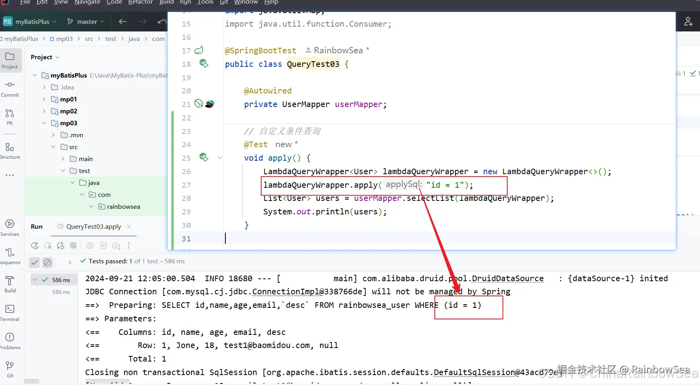
Task: Expand the mp01 module
Action: tap(44, 99)
